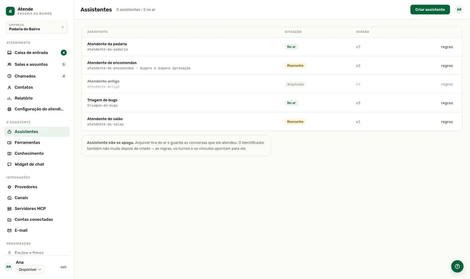Open regras for Atendente de encomendas
470x279 pixels.
[447, 66]
